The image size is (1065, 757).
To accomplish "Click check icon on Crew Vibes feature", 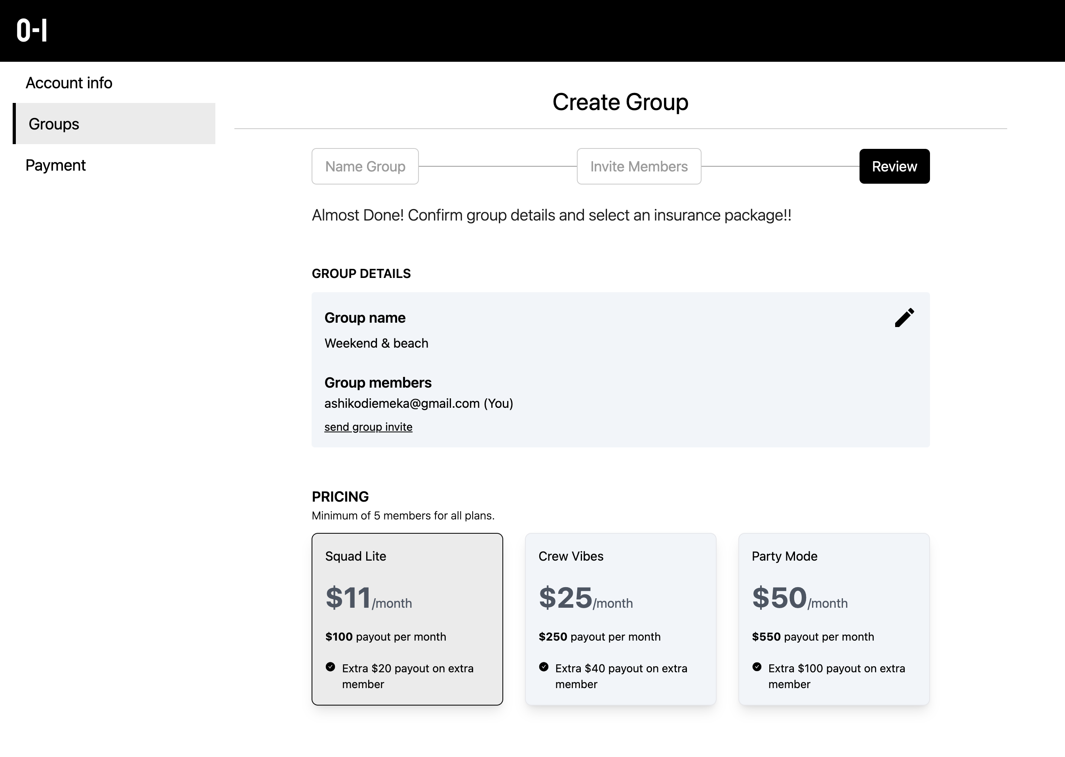I will point(544,667).
